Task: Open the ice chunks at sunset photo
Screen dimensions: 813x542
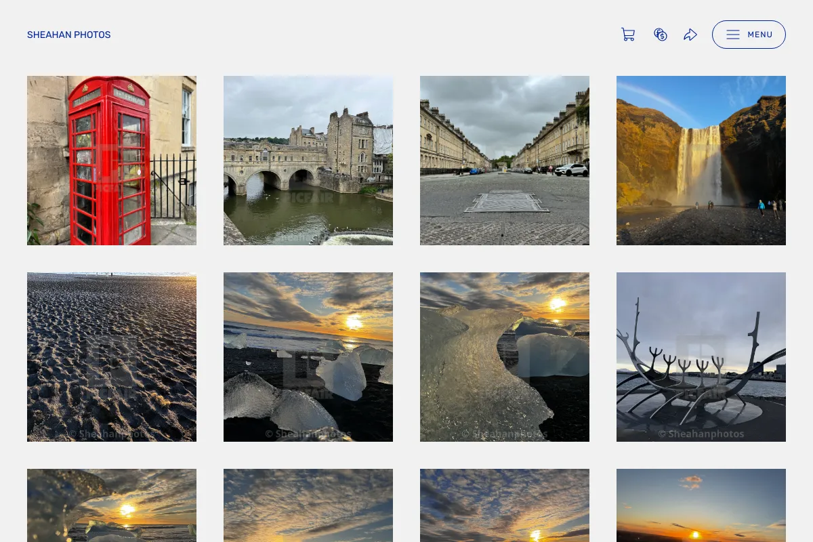Action: tap(308, 357)
